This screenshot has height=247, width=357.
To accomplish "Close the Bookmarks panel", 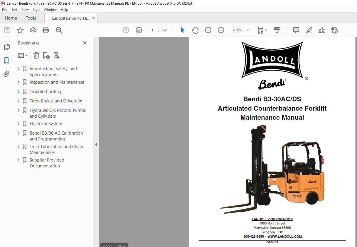I will click(x=85, y=43).
